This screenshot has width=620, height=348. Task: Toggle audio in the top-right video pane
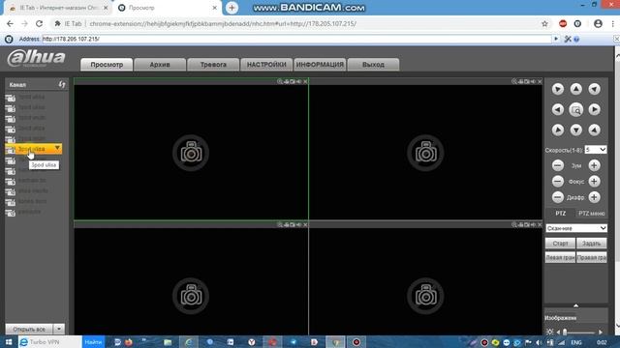click(534, 81)
